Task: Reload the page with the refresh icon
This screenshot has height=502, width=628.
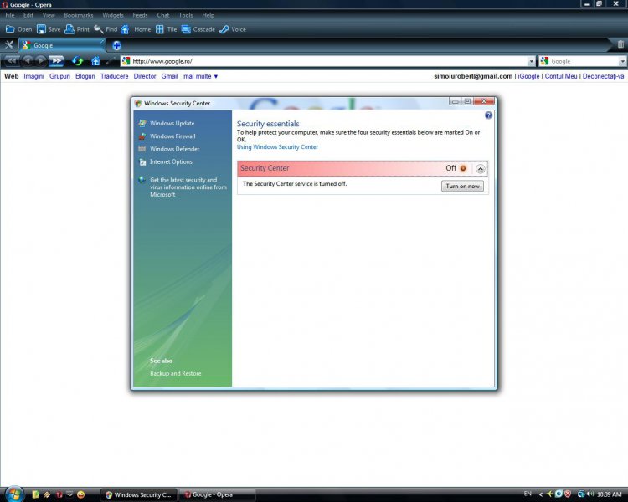Action: click(77, 61)
